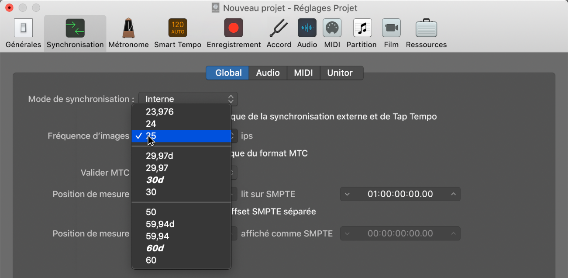Screen dimensions: 568x278
Task: Click the 01:00:00:00.00 SMPTE field
Action: coord(400,194)
